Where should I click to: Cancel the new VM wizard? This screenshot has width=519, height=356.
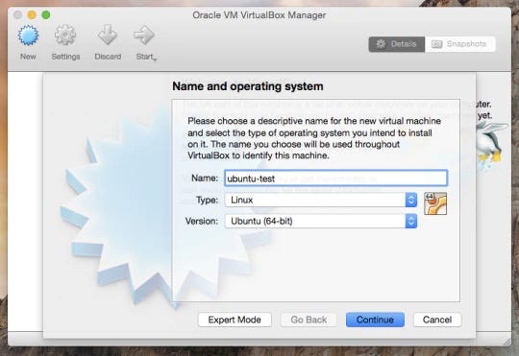pos(437,320)
